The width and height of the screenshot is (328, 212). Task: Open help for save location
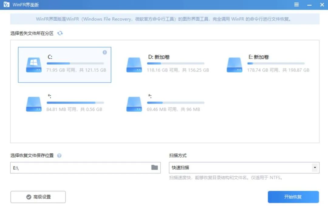tap(59, 155)
